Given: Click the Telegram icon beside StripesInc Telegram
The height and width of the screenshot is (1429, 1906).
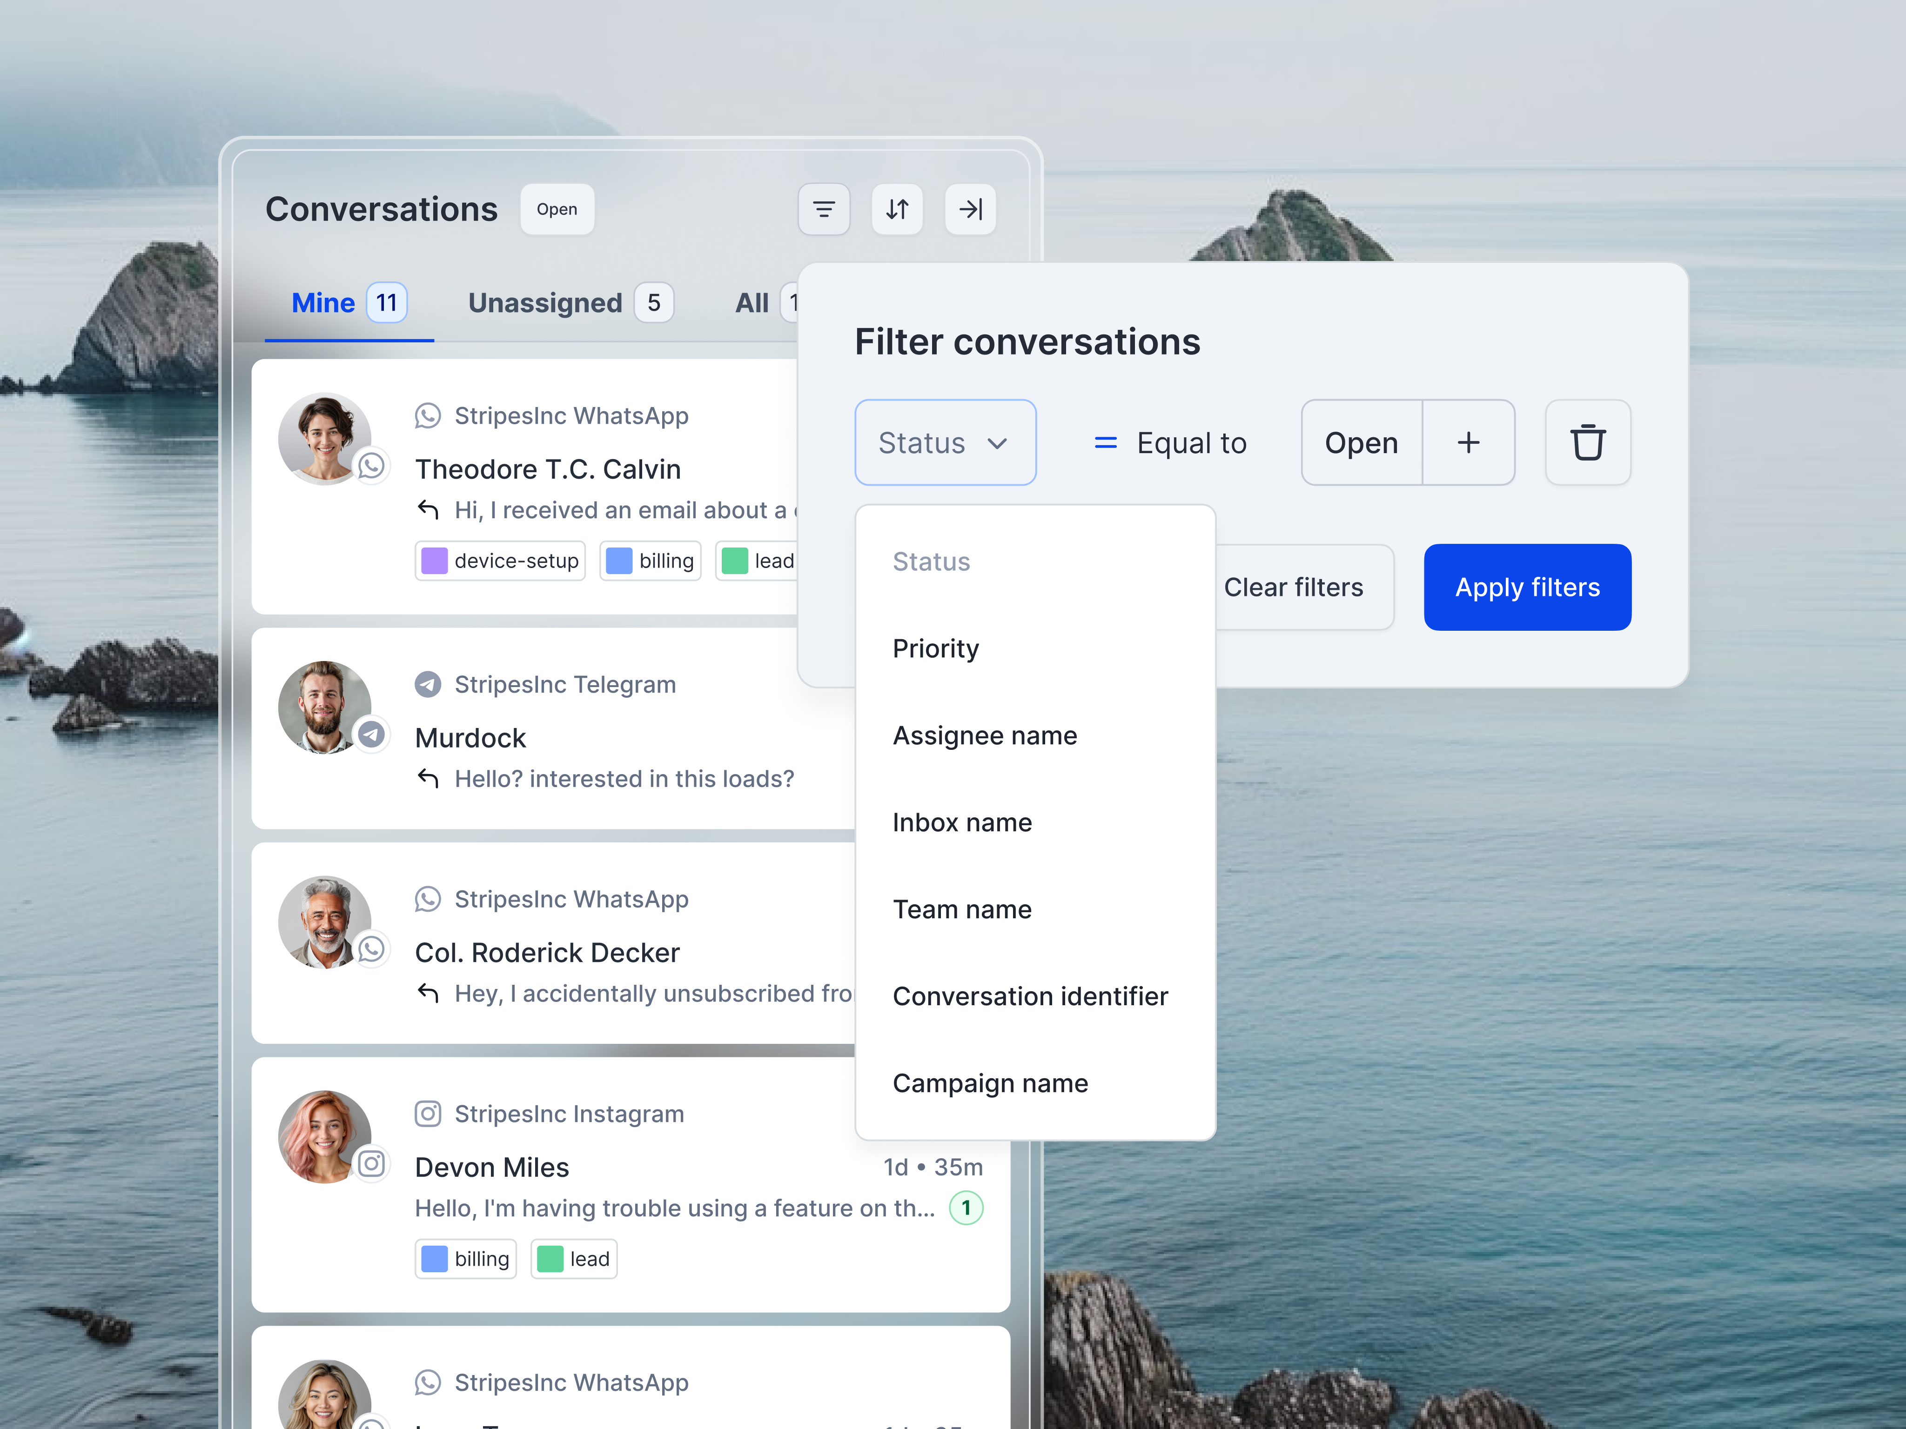Looking at the screenshot, I should tap(427, 685).
